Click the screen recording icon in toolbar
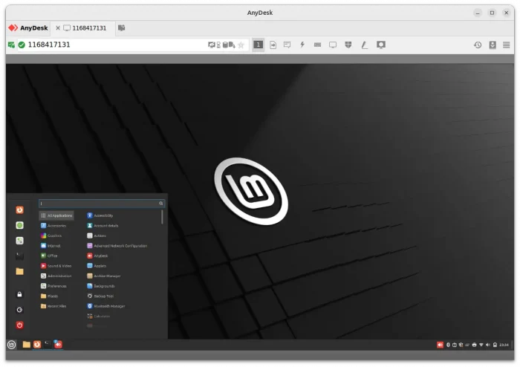The width and height of the screenshot is (520, 367). point(380,45)
